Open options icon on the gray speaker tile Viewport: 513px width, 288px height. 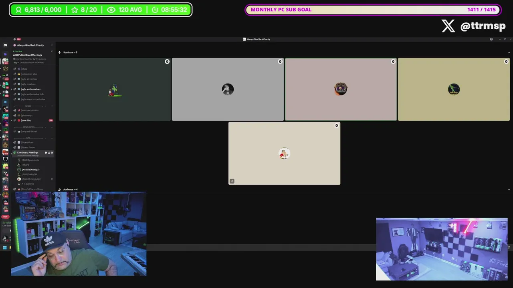pos(280,62)
